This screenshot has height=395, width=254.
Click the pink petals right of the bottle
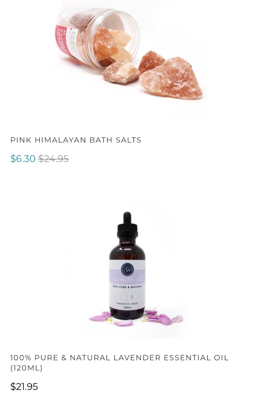(162, 316)
